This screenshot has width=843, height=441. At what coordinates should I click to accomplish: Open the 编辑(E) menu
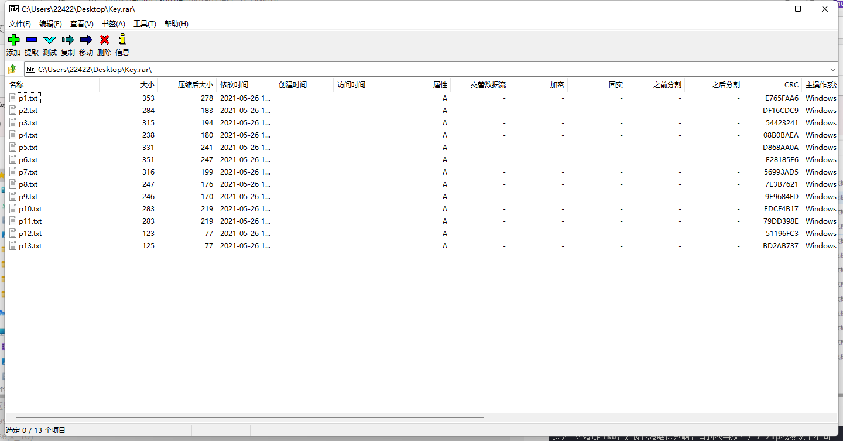50,24
